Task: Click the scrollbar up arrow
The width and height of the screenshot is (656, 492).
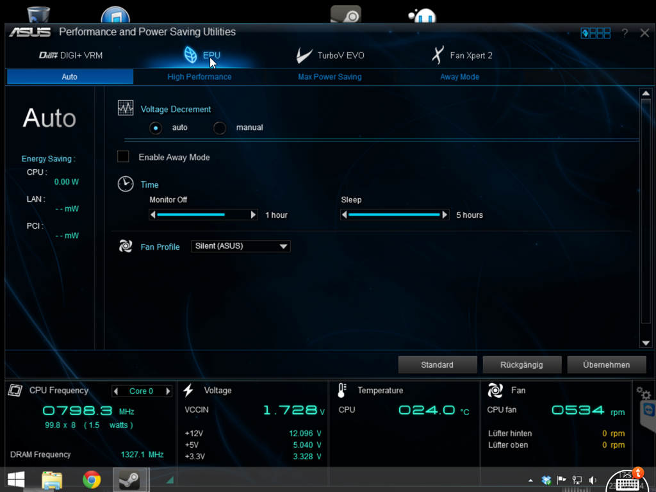Action: [646, 94]
